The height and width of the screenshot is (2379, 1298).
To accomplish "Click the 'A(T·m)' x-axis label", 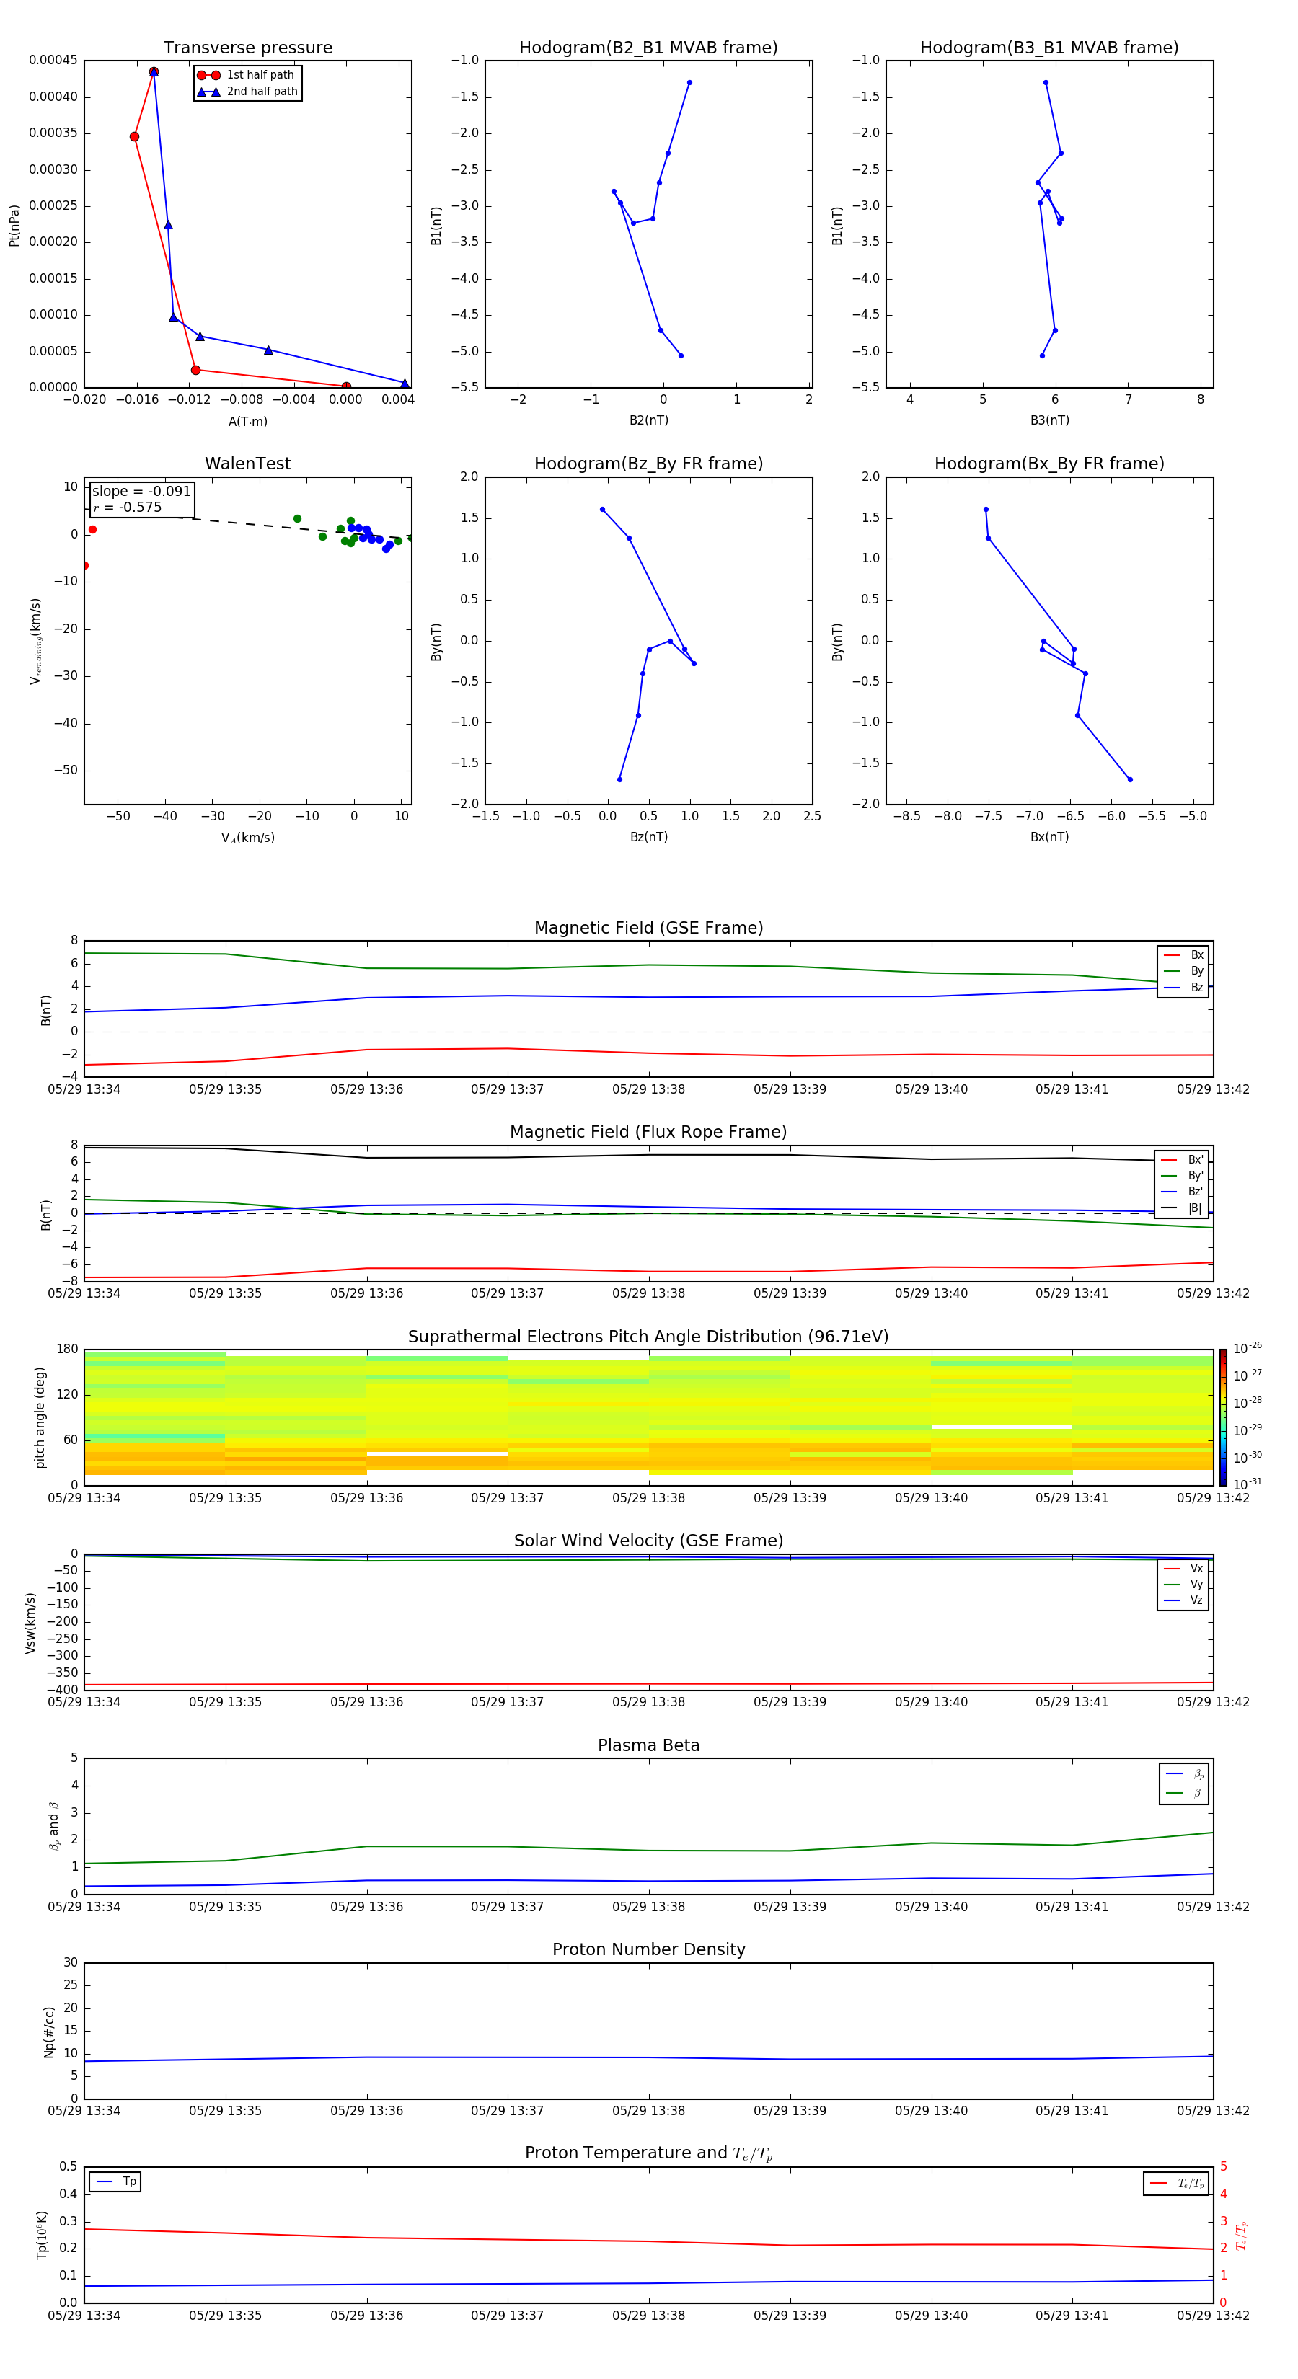I will point(247,421).
